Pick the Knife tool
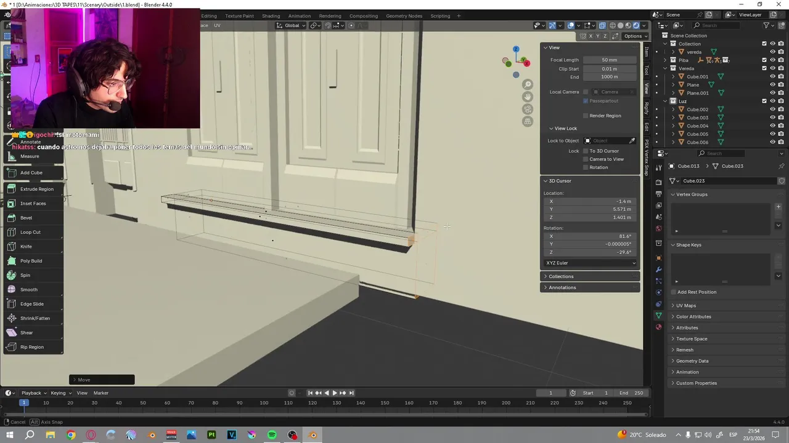Viewport: 789px width, 443px height. tap(33, 246)
